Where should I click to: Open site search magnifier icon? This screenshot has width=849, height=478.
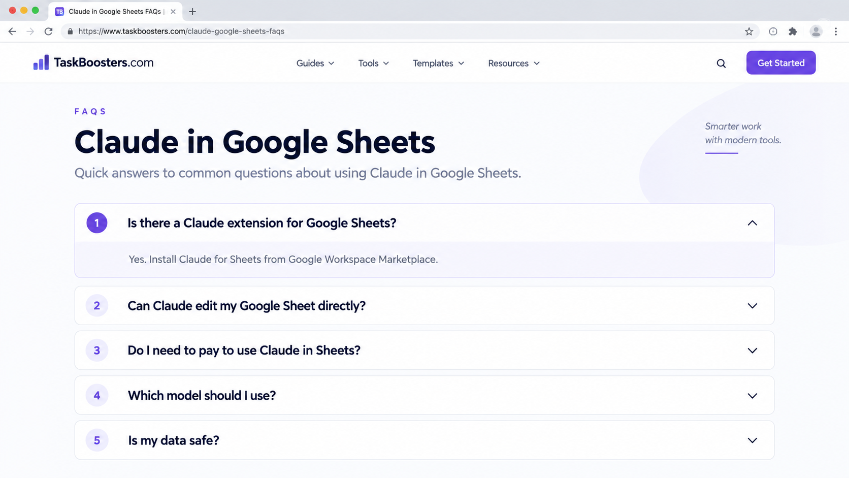click(721, 63)
